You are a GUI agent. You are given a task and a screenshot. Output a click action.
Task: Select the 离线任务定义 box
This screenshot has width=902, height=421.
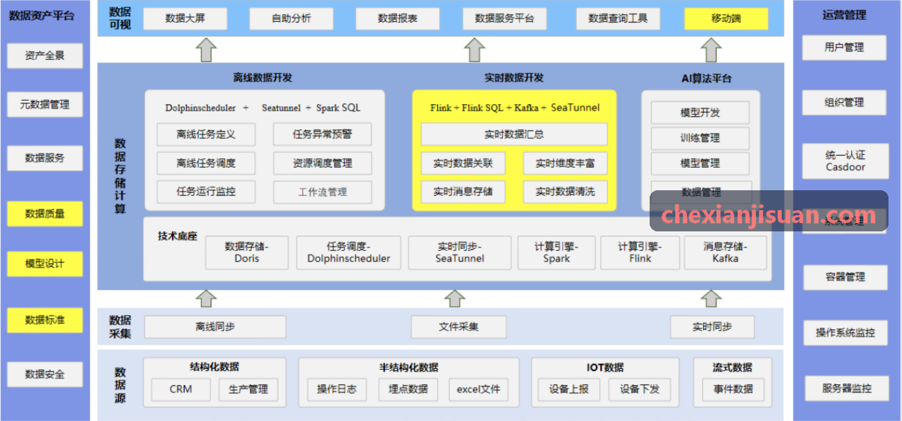(206, 134)
